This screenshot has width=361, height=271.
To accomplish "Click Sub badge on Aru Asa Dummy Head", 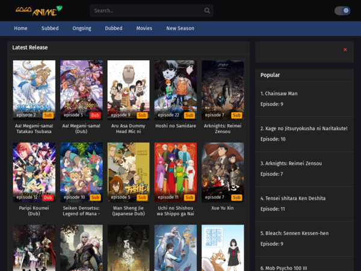I will click(142, 115).
